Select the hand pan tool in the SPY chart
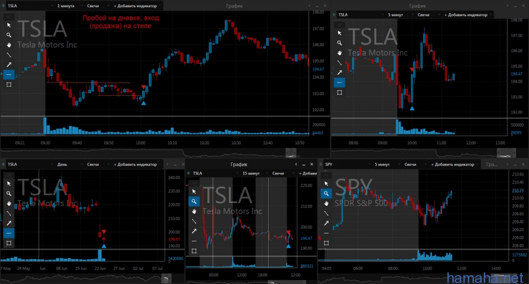The image size is (529, 284). 326,203
